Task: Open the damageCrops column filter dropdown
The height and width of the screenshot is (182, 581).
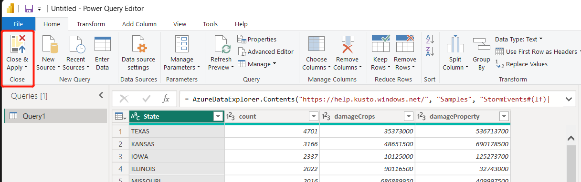Action: click(409, 117)
